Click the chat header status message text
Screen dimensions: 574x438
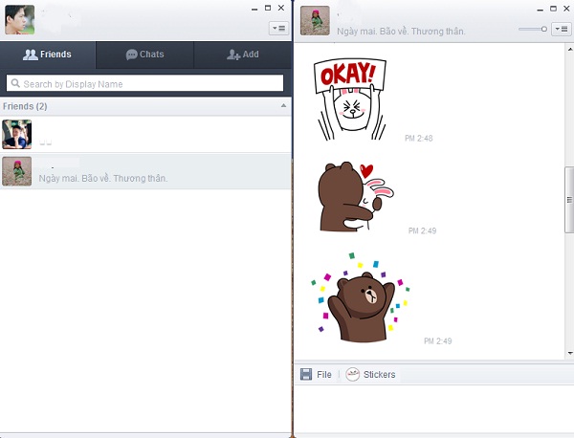pyautogui.click(x=401, y=32)
